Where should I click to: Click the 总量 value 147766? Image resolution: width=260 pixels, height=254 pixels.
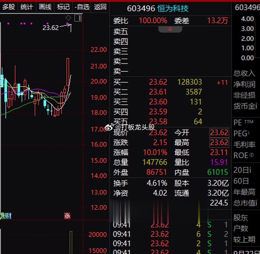coord(155,162)
